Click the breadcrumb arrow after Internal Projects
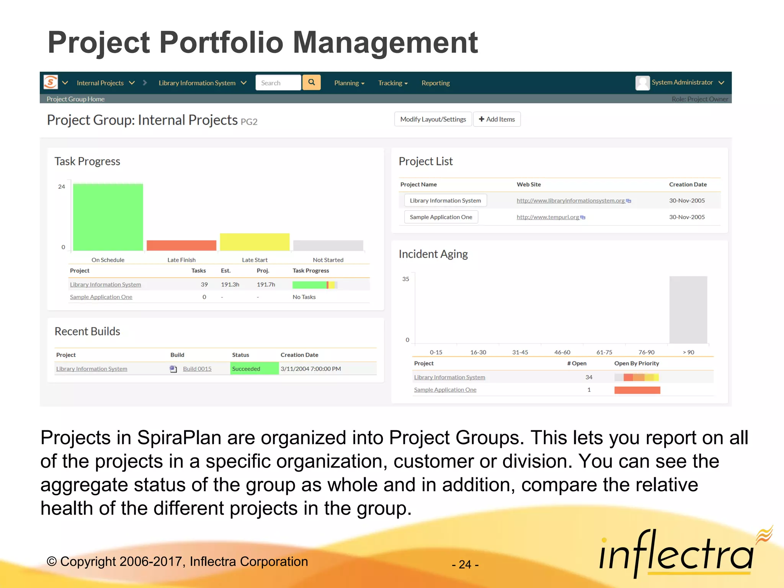This screenshot has height=588, width=784. [145, 83]
